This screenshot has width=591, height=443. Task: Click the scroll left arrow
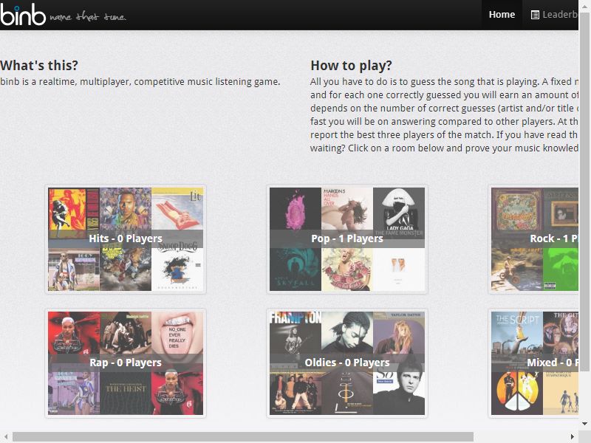click(x=6, y=436)
